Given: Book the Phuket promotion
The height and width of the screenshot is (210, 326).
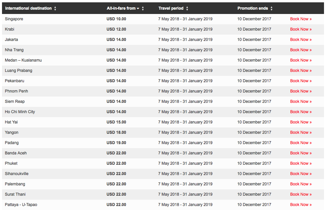Looking at the screenshot, I should click(301, 163).
